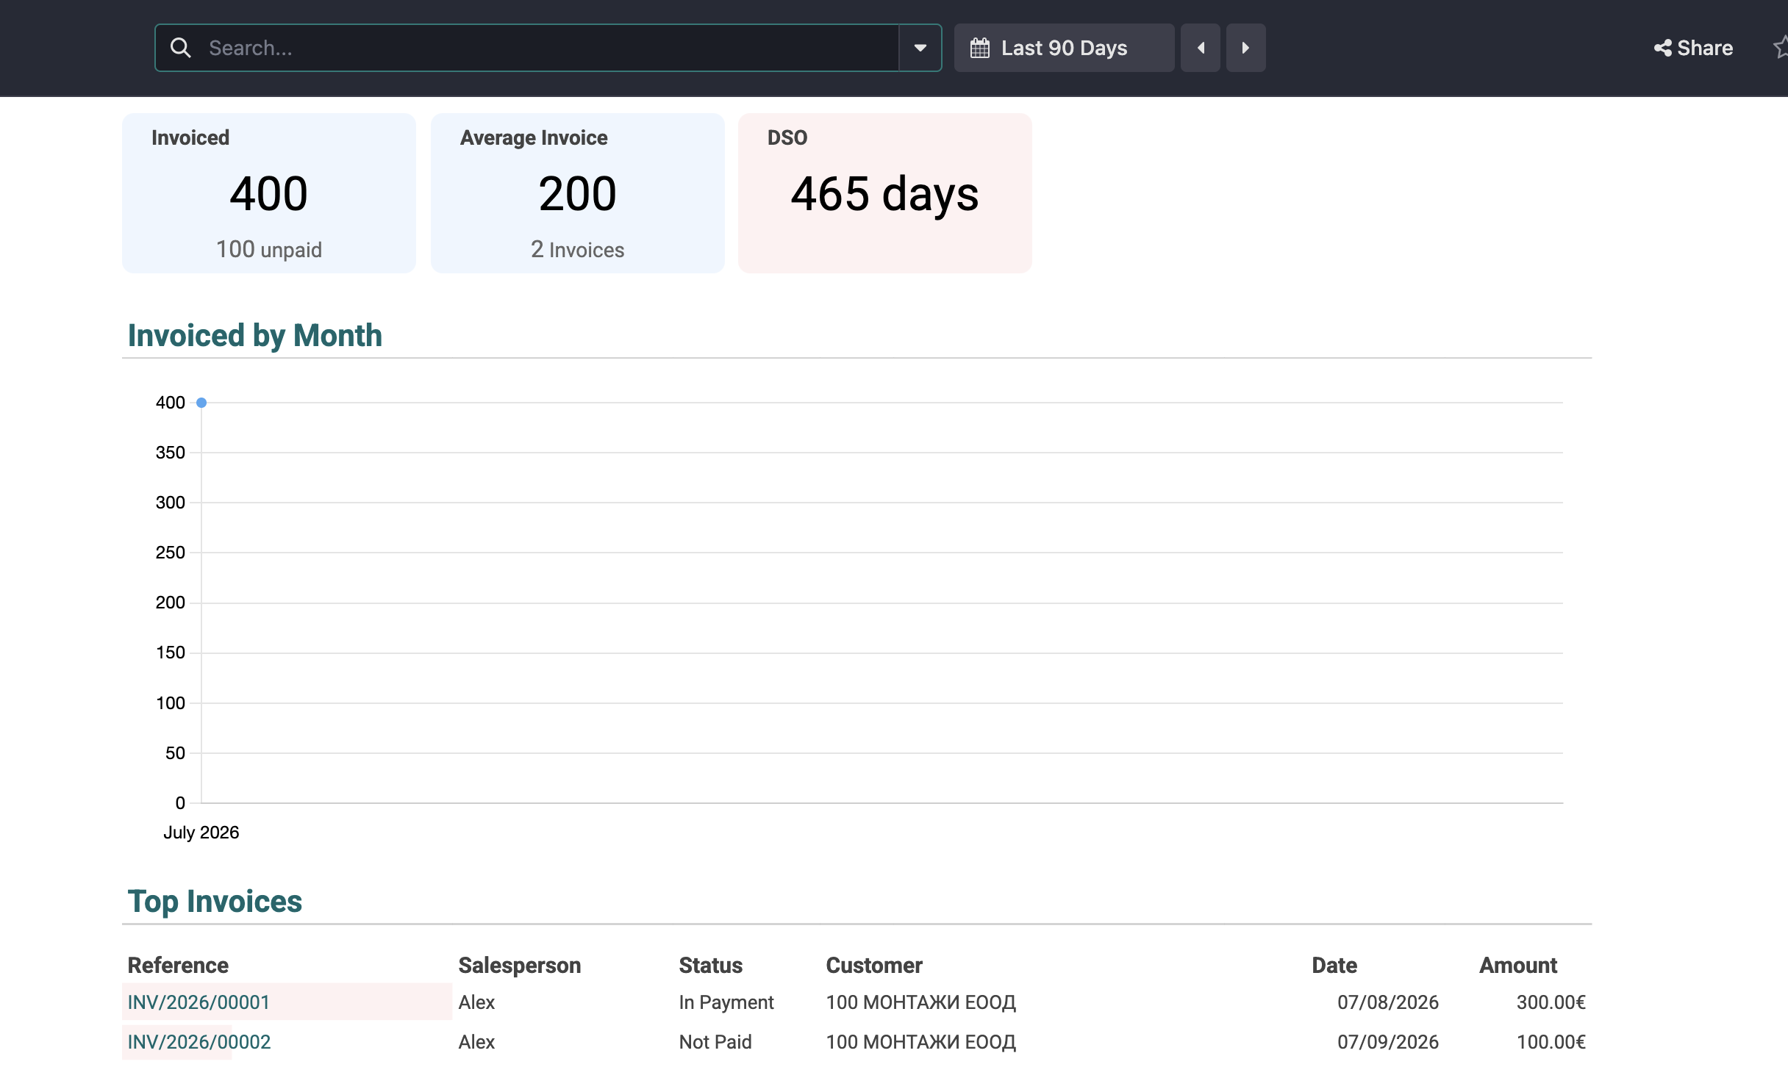Click Alex in the INV/2026/00001 row
1788x1067 pixels.
click(476, 1002)
